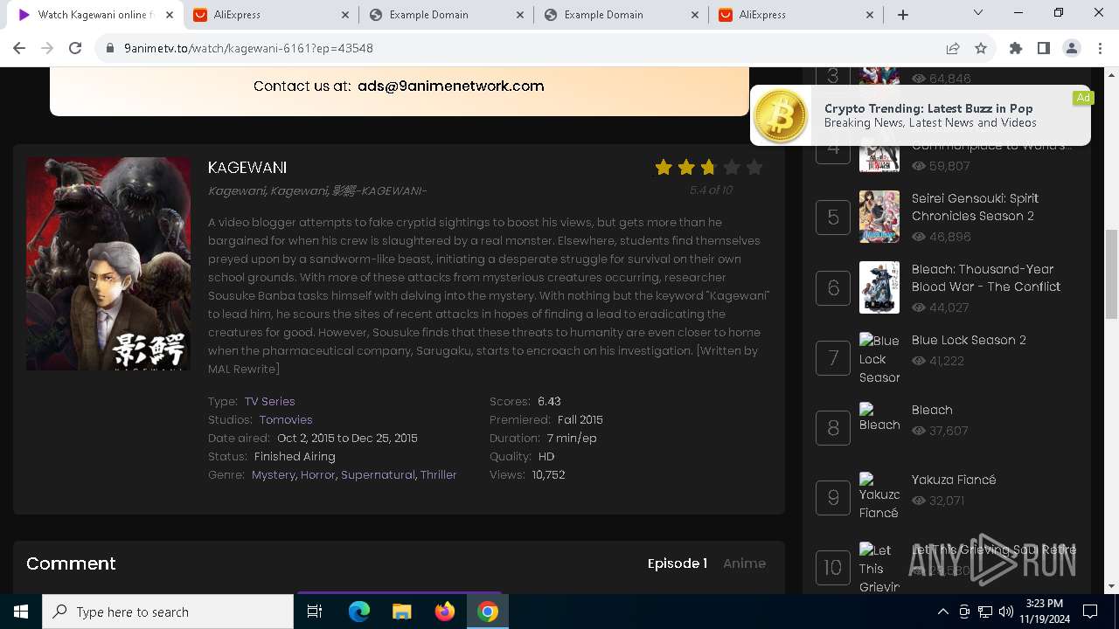
Task: Open the volume control in system tray
Action: 1005,612
